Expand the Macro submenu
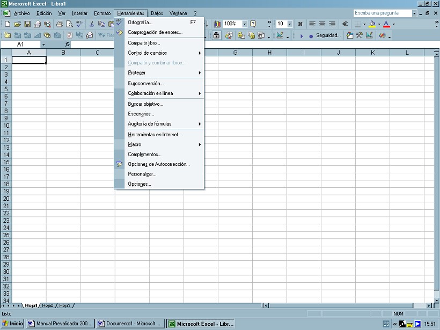 164,144
